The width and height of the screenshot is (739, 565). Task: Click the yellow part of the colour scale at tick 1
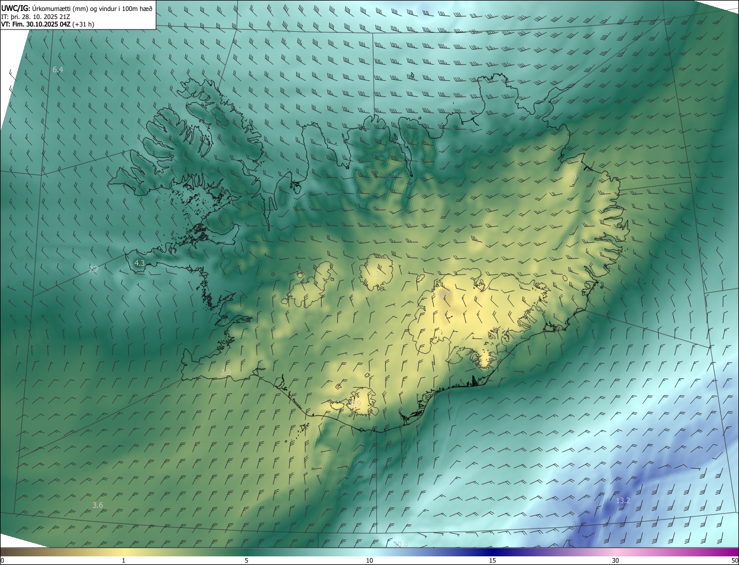point(123,552)
